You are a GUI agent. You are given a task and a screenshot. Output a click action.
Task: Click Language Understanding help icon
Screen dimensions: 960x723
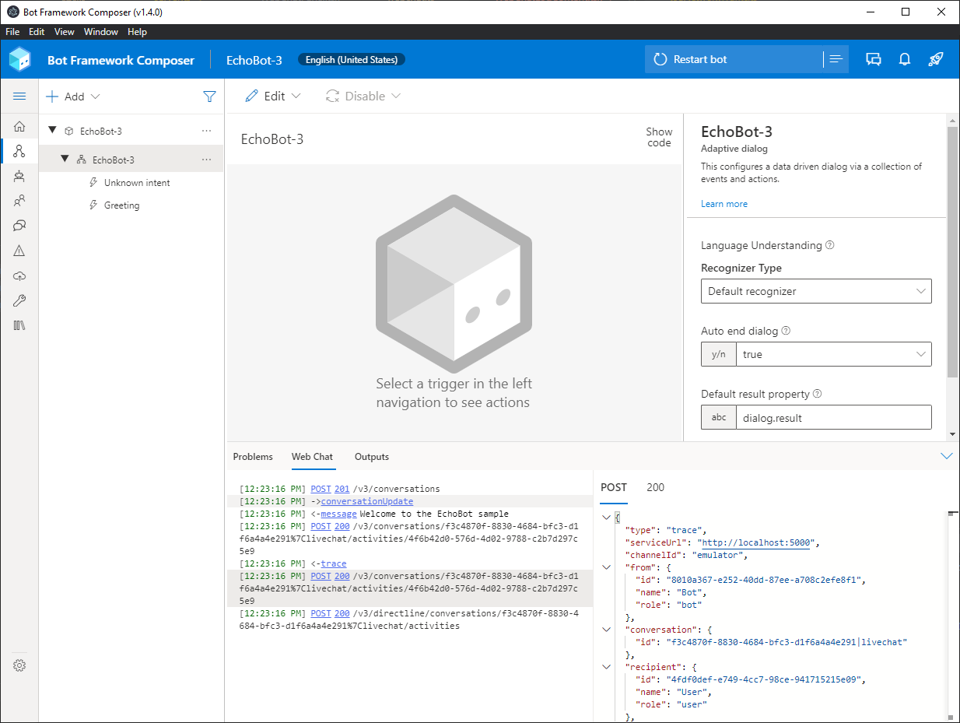829,245
